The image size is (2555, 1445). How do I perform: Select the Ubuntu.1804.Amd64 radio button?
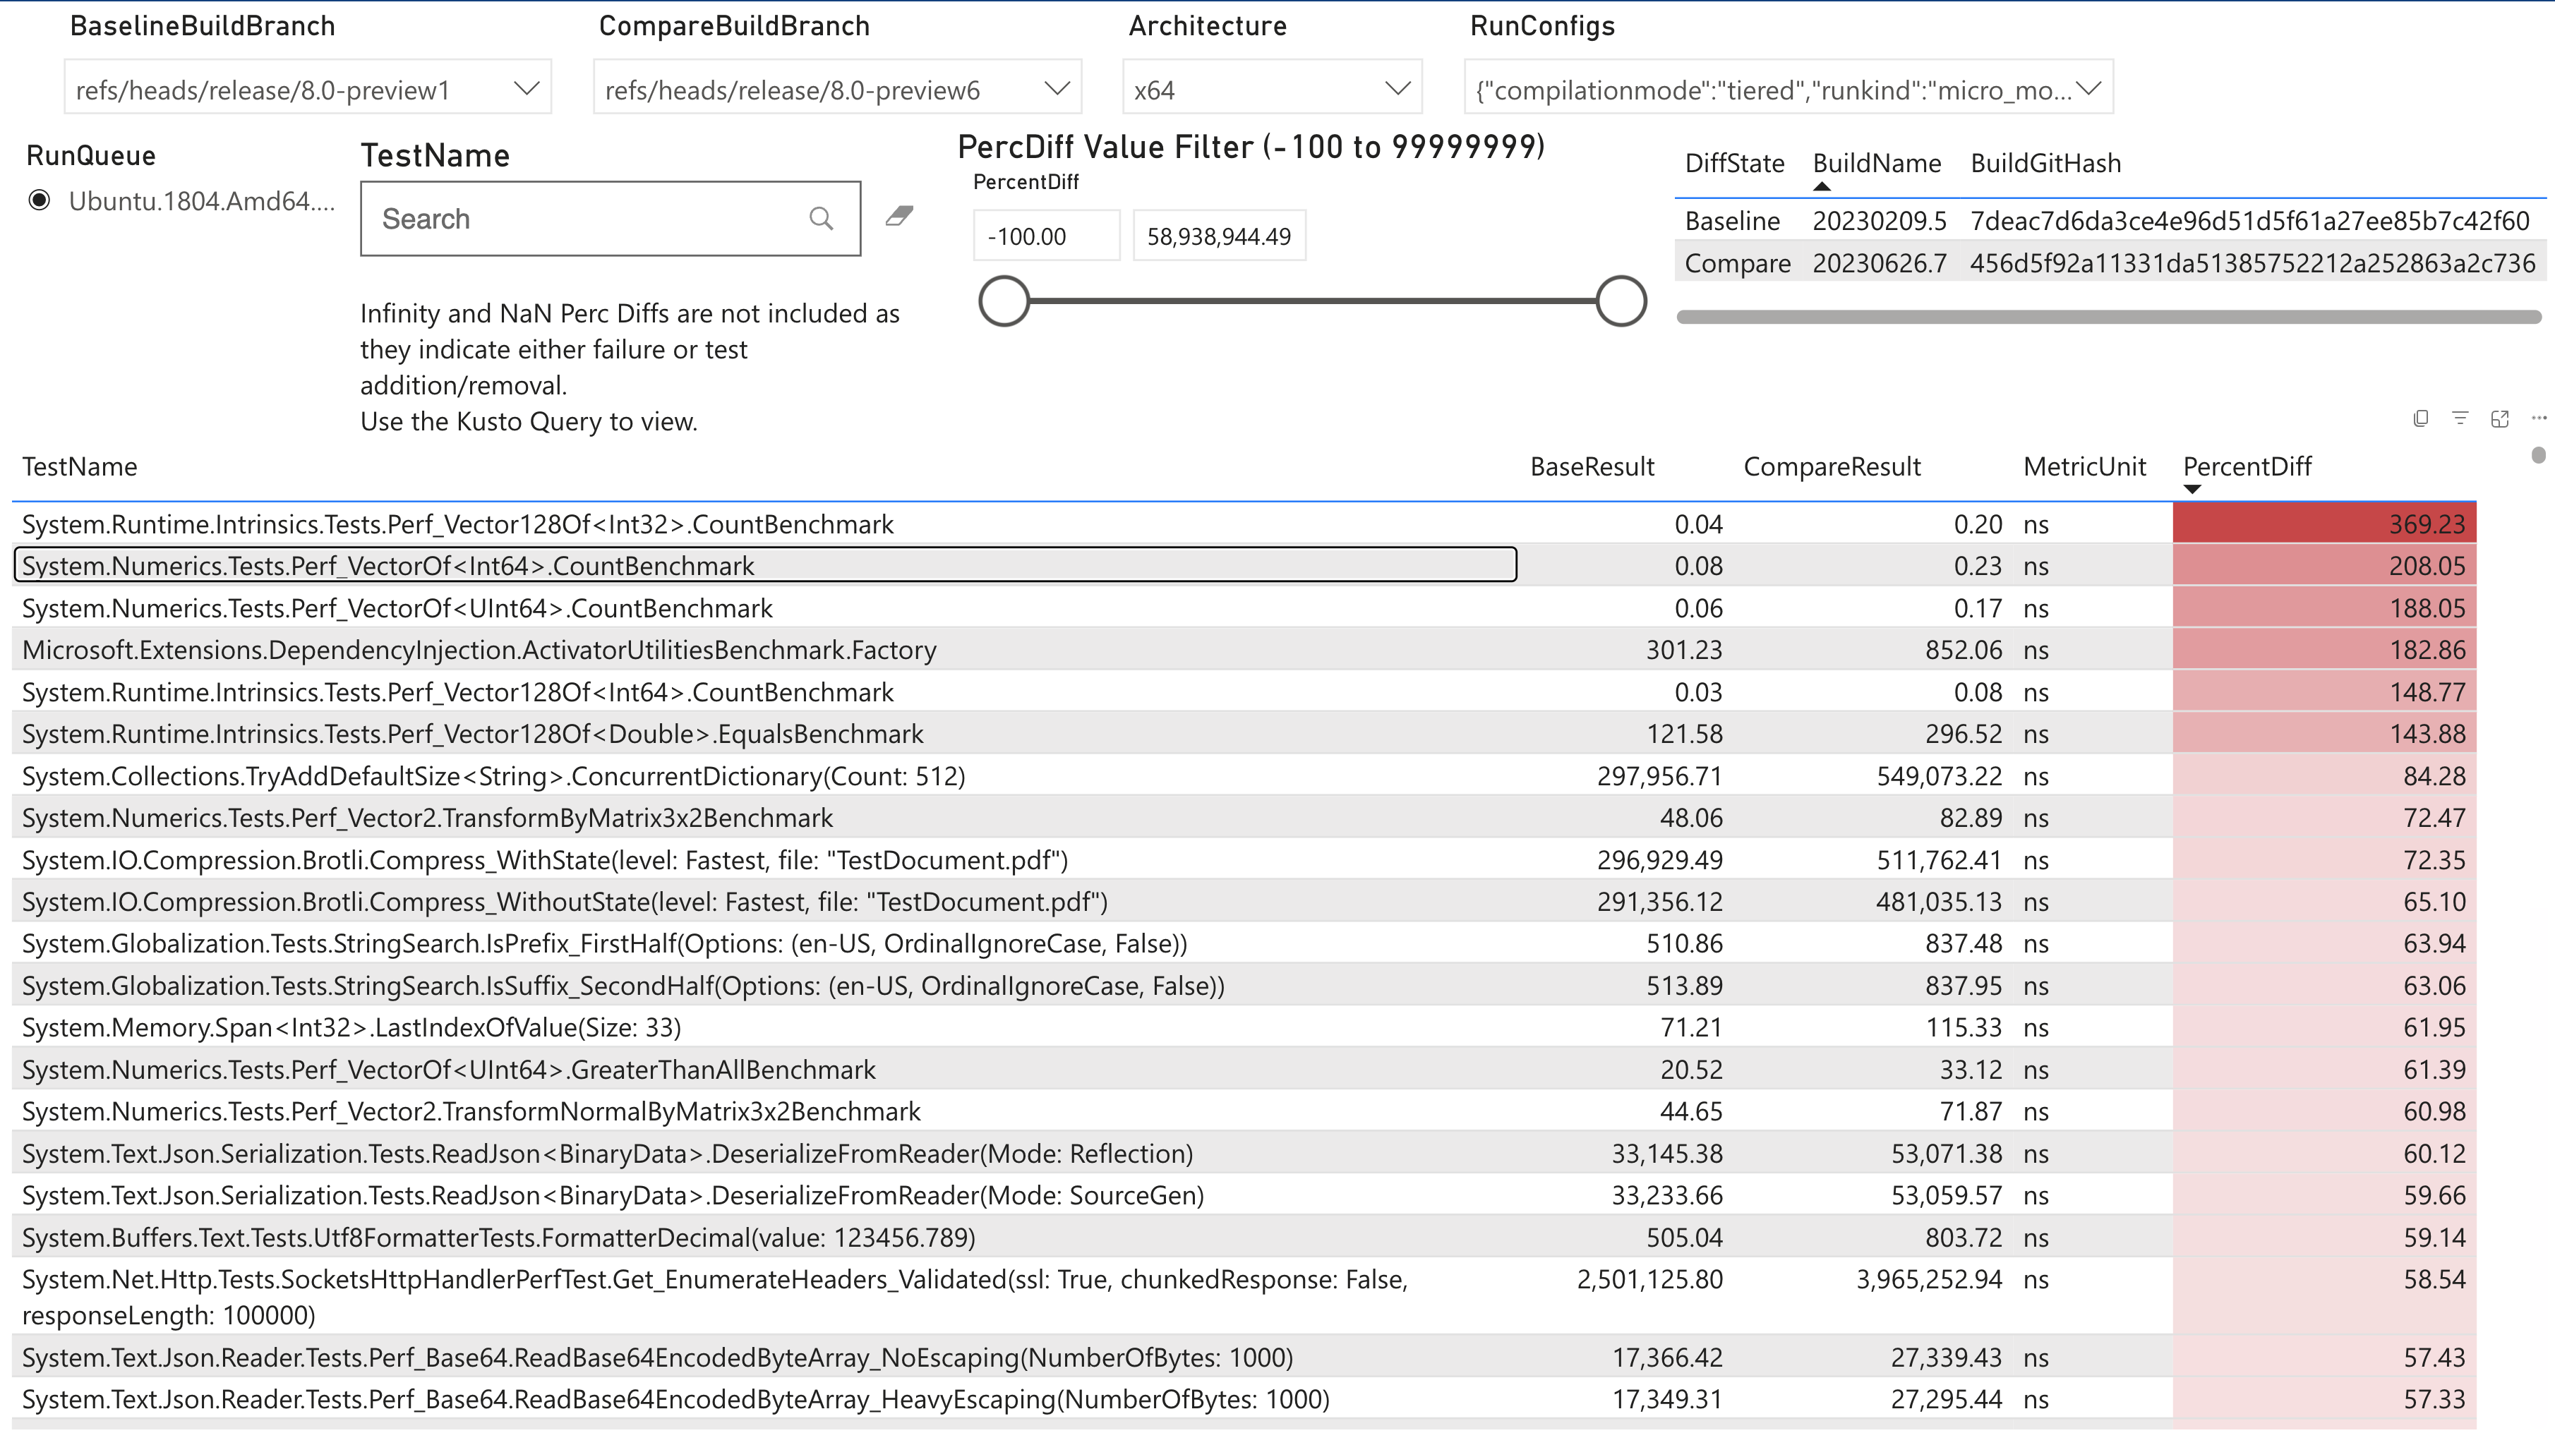click(39, 200)
